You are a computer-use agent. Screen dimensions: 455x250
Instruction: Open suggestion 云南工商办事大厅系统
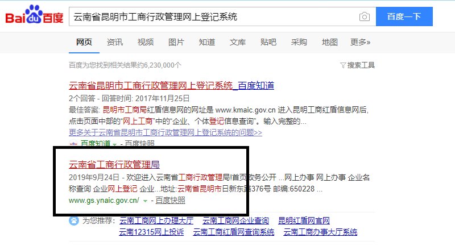[320, 232]
